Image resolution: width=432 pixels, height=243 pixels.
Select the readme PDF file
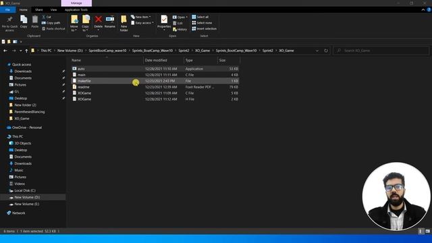pyautogui.click(x=155, y=87)
